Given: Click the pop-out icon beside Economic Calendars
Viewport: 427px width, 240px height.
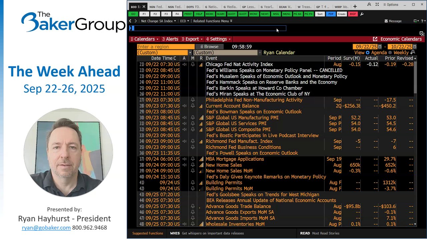Looking at the screenshot, I should 375,39.
